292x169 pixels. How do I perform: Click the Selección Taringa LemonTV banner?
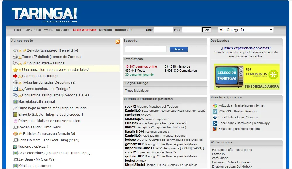(x=247, y=77)
